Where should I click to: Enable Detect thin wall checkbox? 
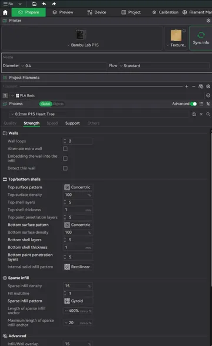click(x=65, y=168)
